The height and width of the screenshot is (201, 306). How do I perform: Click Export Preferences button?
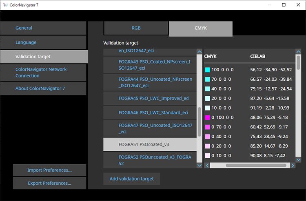(x=49, y=183)
